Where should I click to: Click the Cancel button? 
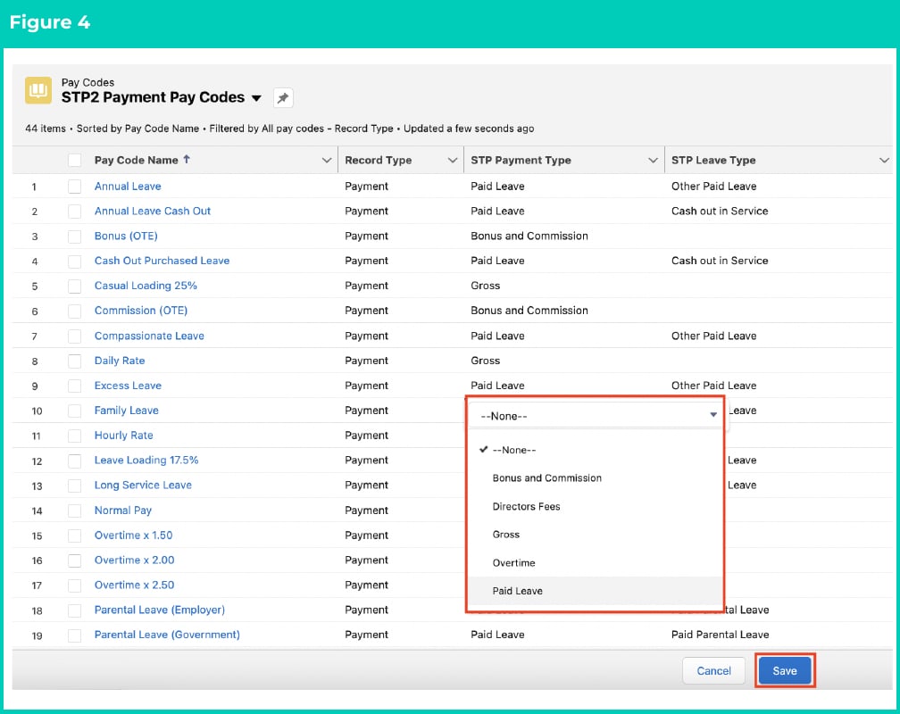713,670
